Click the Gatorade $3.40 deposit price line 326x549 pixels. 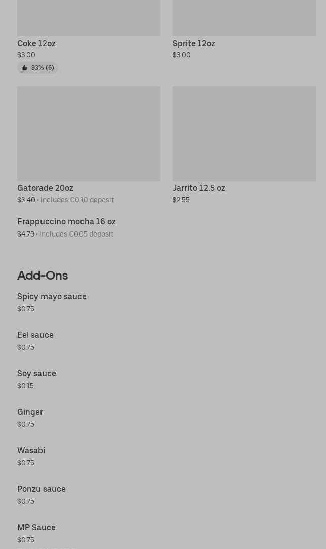[x=65, y=200]
